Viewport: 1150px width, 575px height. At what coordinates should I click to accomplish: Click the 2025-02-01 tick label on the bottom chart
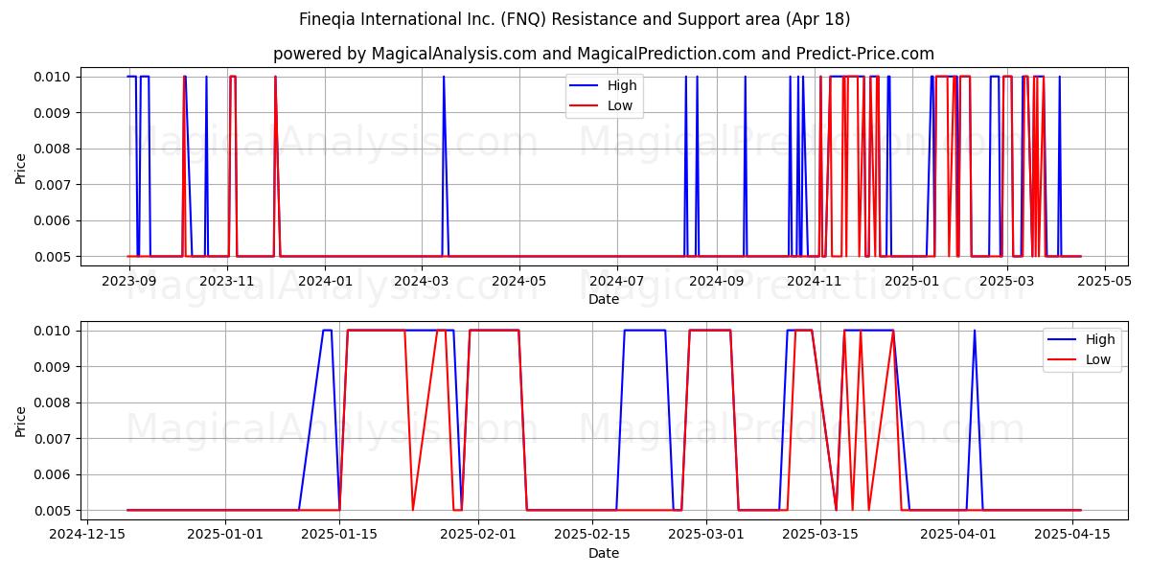coord(478,535)
